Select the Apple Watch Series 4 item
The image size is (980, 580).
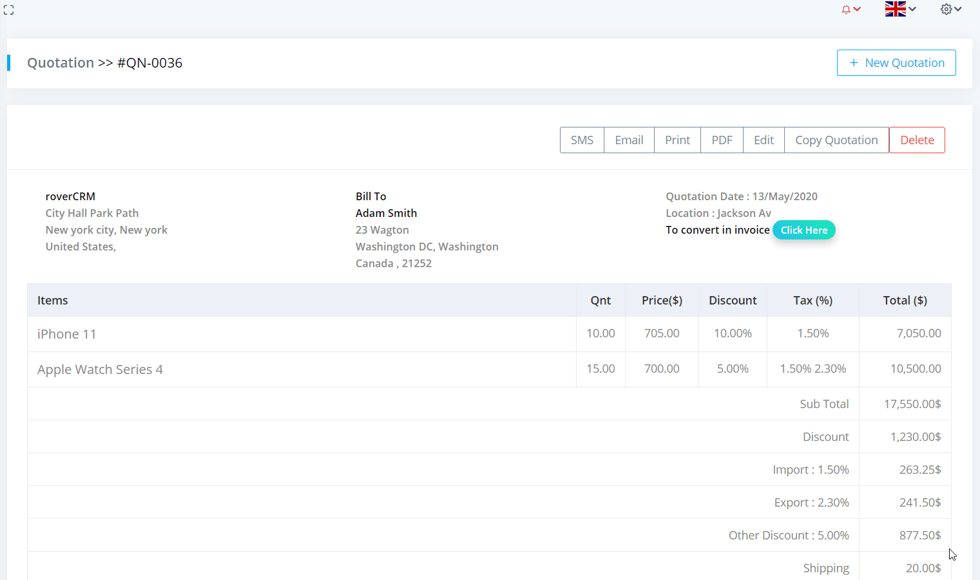point(100,370)
